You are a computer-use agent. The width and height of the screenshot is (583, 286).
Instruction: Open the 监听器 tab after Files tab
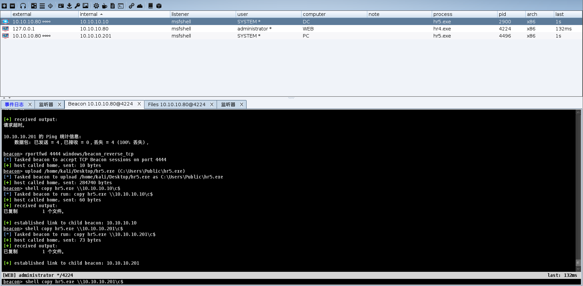(228, 104)
